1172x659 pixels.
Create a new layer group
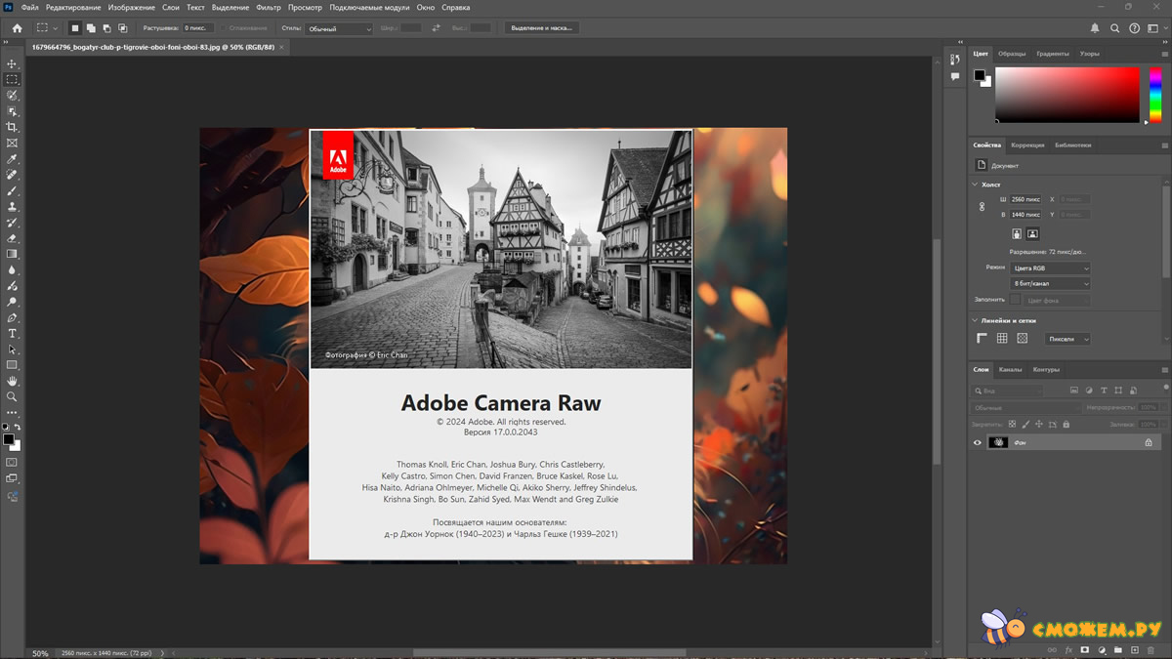pyautogui.click(x=1118, y=649)
